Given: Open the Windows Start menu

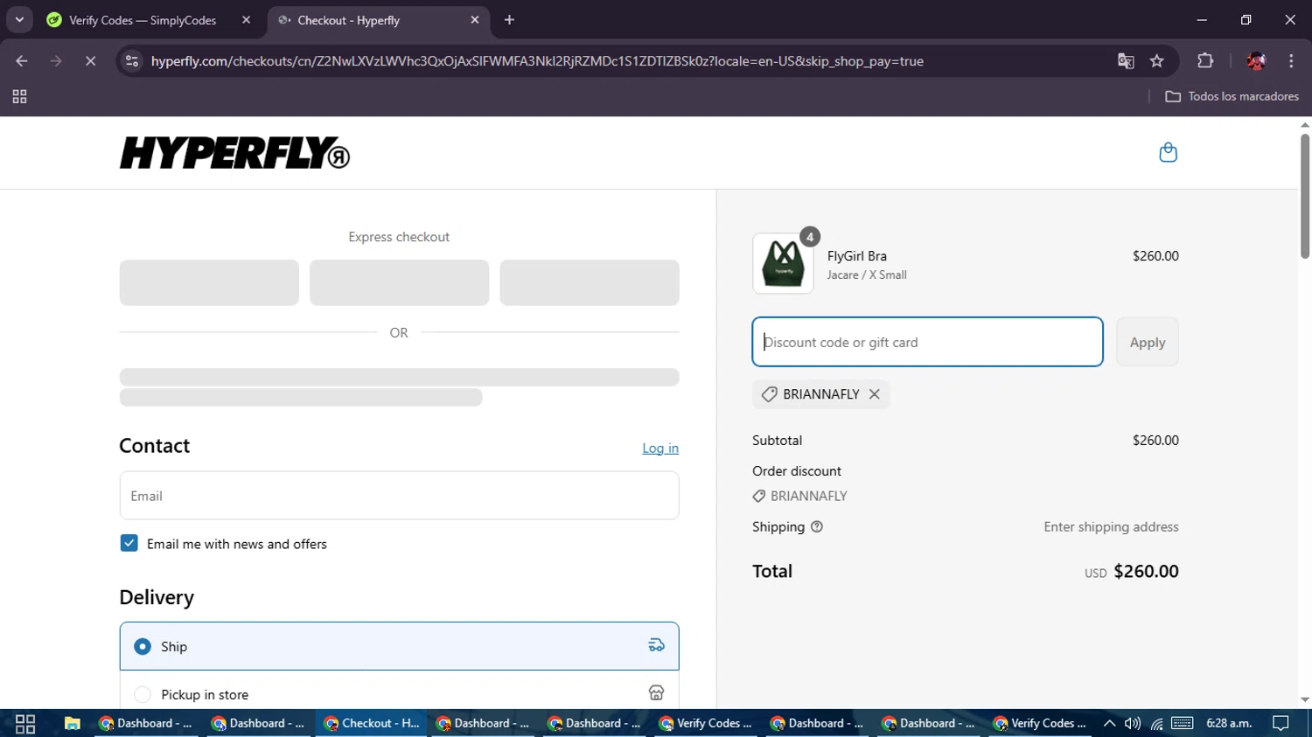Looking at the screenshot, I should point(24,723).
